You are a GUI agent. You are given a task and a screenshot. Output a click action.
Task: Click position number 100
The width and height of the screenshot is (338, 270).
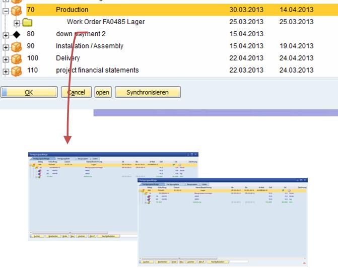(33, 58)
